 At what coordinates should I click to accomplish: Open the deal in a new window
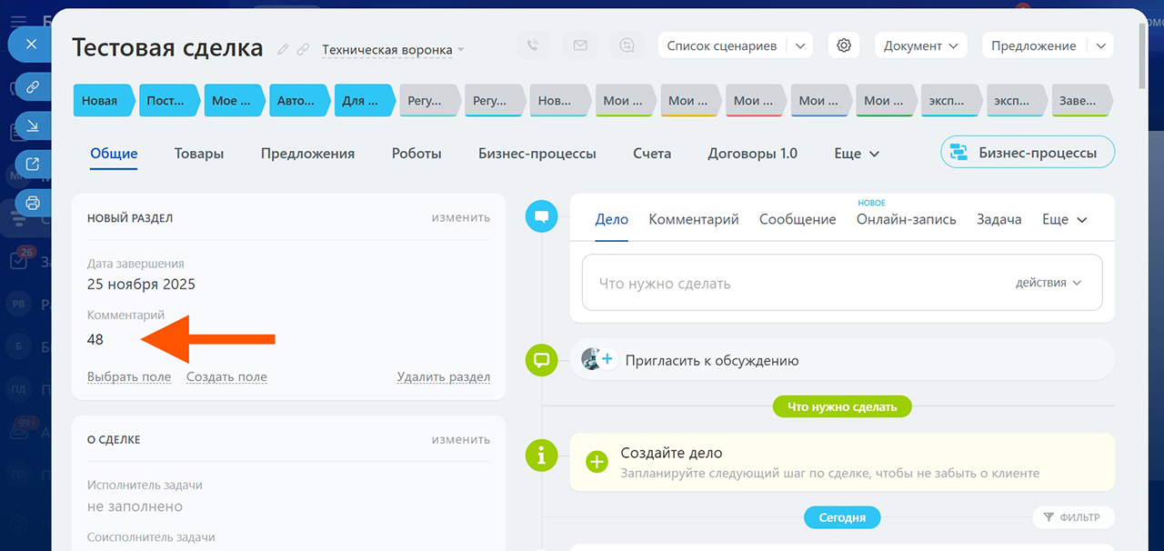pyautogui.click(x=33, y=165)
